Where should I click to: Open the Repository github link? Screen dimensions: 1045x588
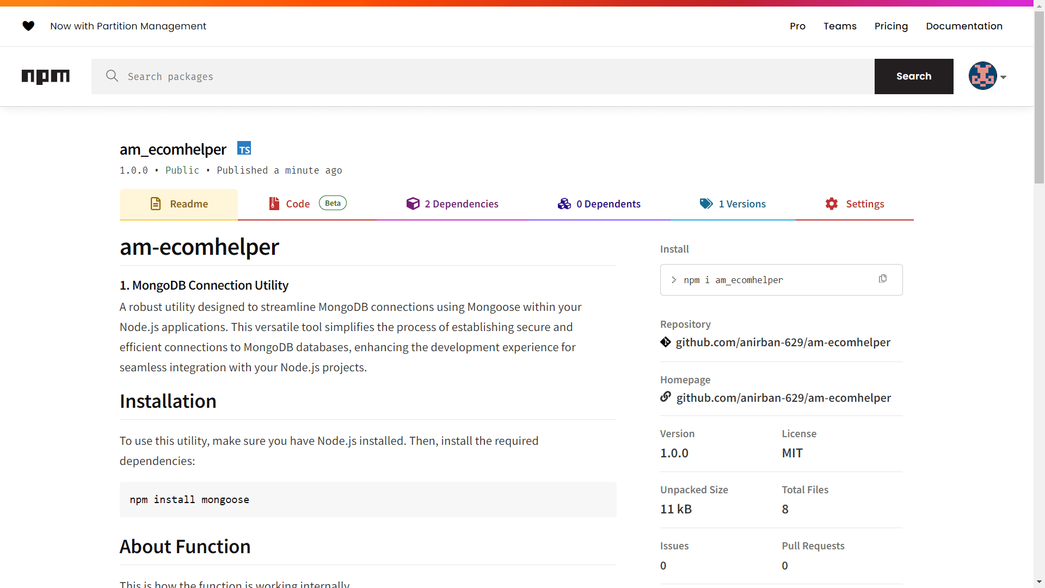783,342
